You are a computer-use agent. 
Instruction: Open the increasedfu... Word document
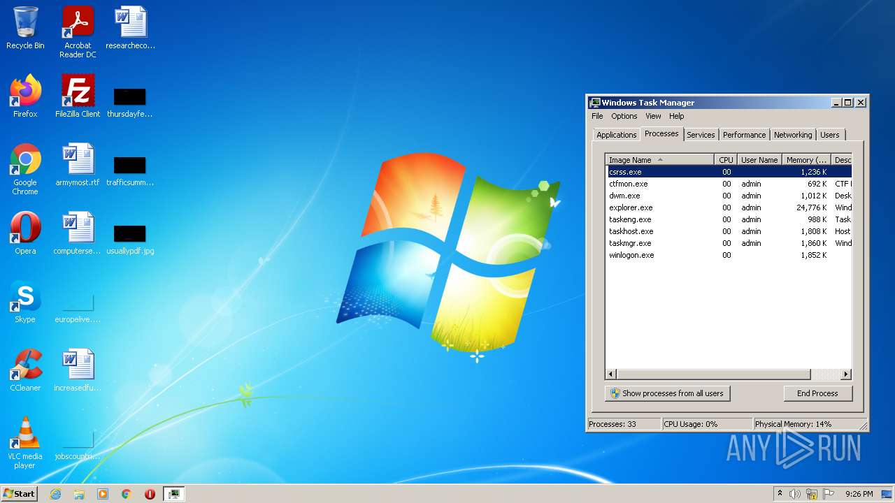[x=78, y=370]
